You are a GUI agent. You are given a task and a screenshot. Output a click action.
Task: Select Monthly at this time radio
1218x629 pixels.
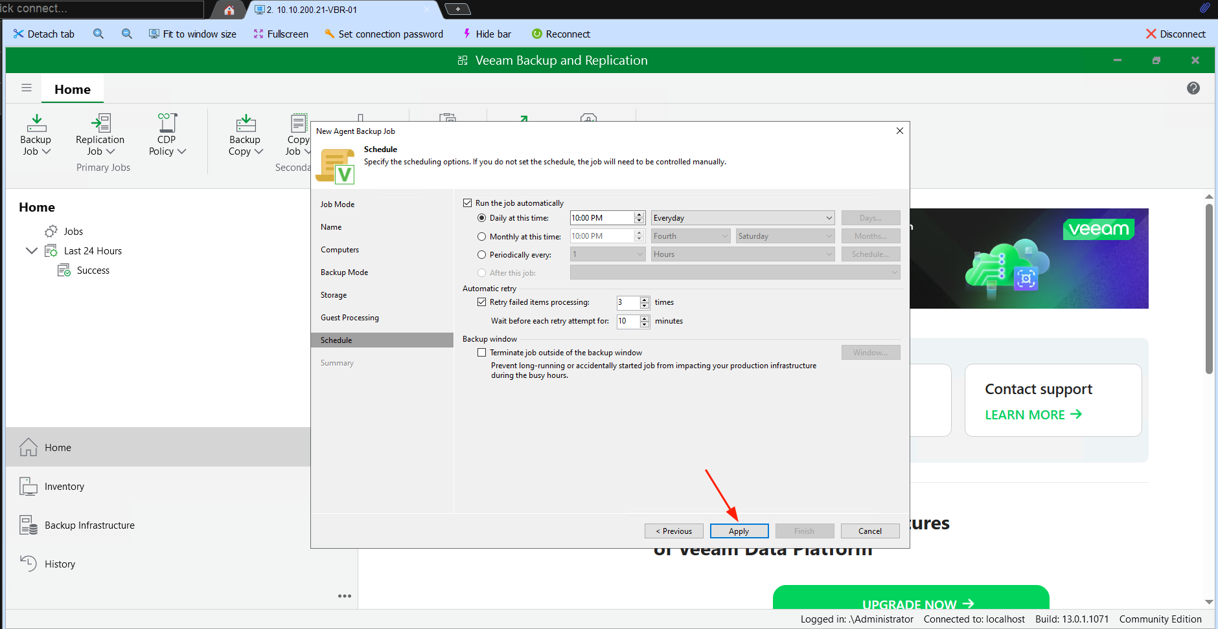(481, 236)
